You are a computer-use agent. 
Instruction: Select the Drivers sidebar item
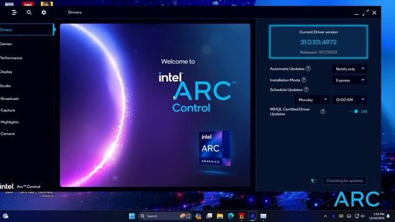[x=27, y=30]
